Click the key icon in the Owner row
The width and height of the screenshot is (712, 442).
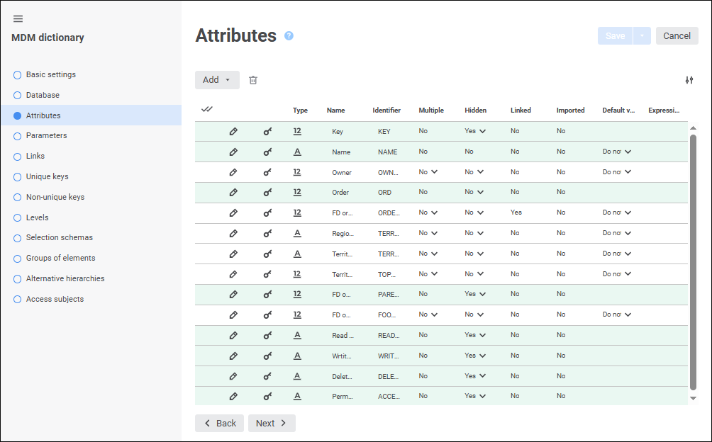(x=267, y=172)
